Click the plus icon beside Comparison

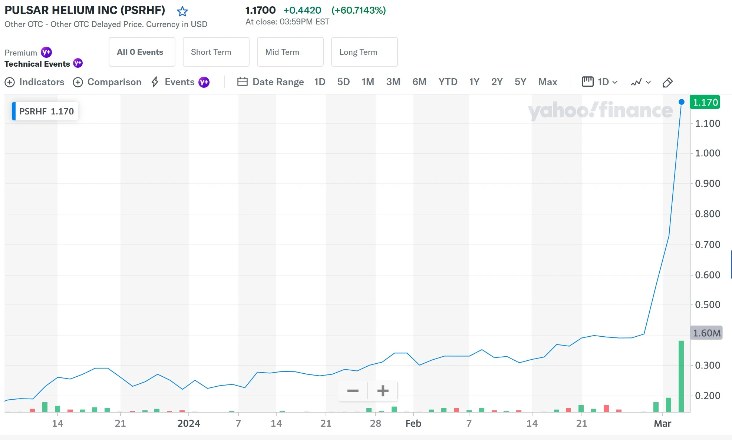[78, 82]
